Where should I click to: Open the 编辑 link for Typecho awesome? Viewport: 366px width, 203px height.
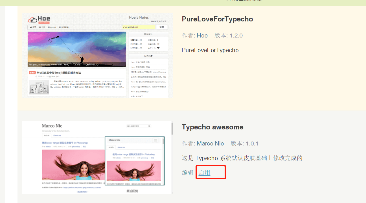[x=187, y=172]
